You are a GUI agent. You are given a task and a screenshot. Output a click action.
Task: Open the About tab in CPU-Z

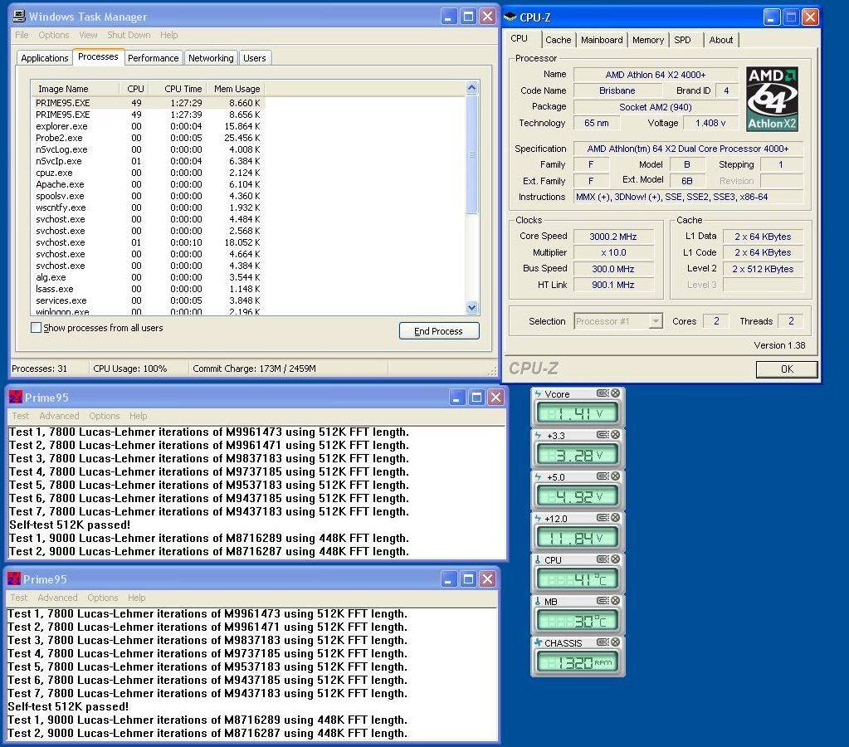tap(720, 40)
